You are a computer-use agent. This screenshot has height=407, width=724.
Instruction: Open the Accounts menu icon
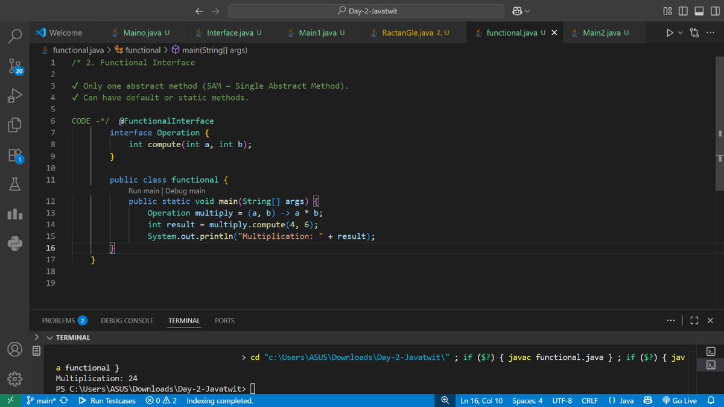pyautogui.click(x=16, y=350)
